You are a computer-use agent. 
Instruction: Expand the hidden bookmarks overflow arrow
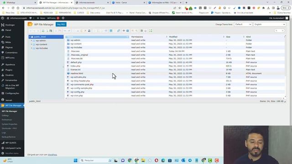pyautogui.click(x=270, y=13)
